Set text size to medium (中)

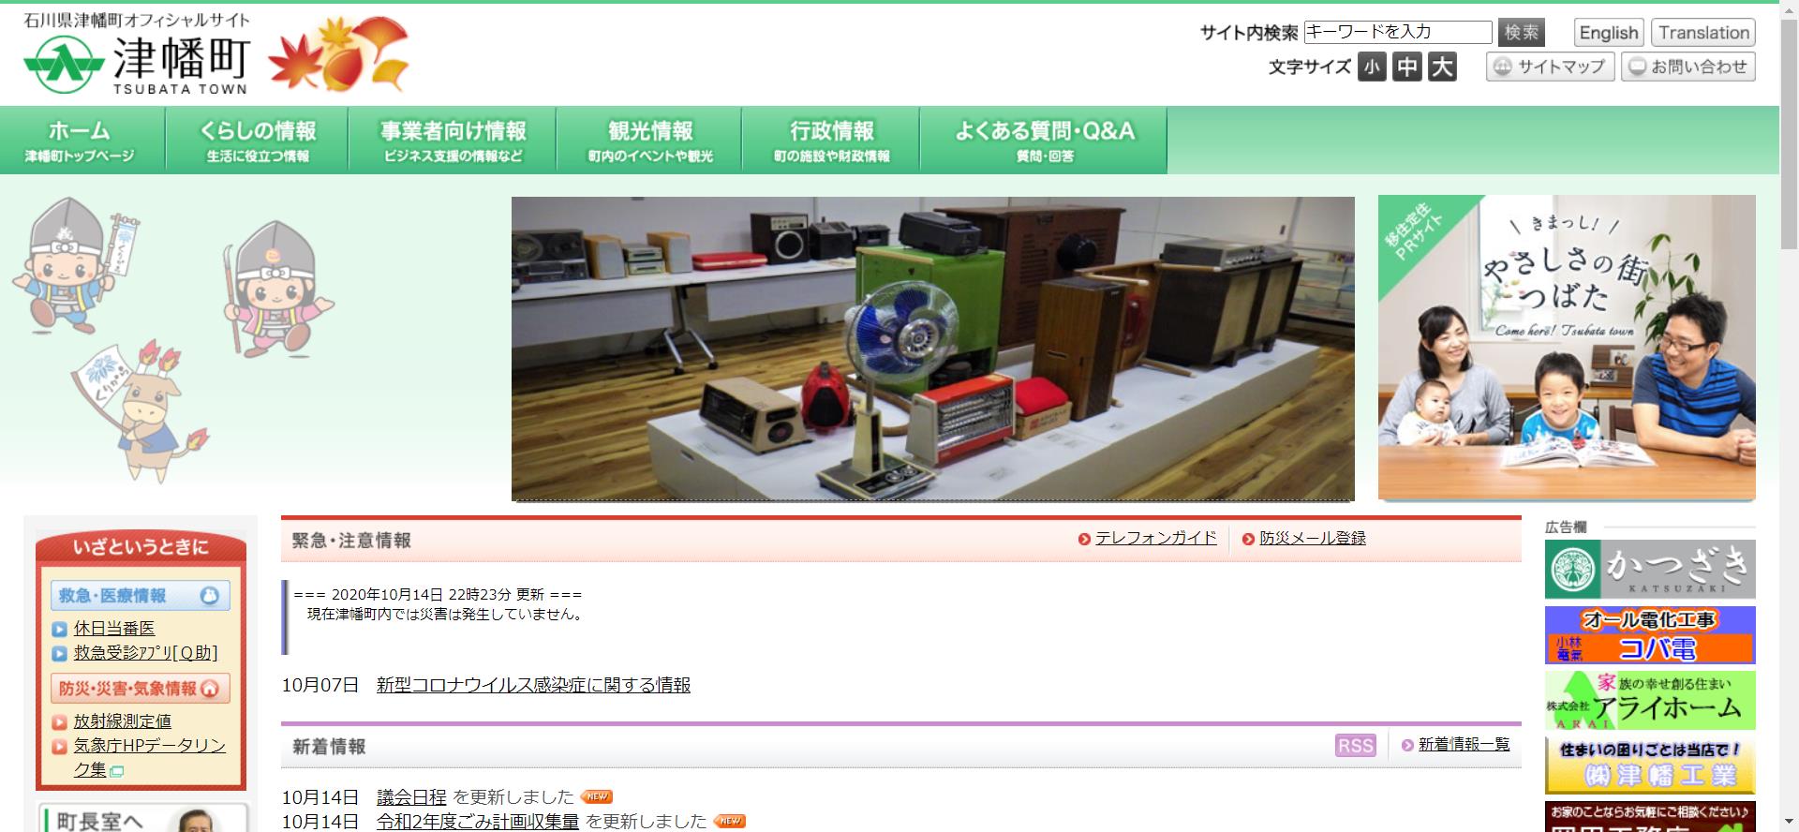click(x=1406, y=67)
